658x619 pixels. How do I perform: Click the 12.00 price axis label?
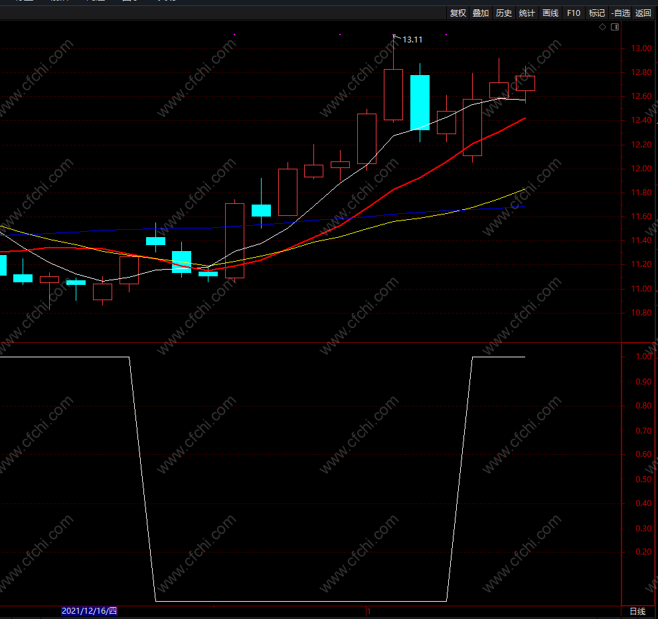[x=641, y=168]
